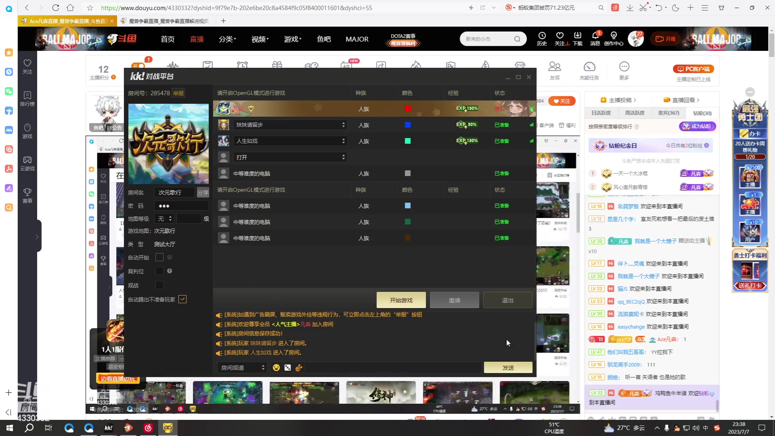Click the 分享 share button
Screen dimensions: 775x436
coord(203,193)
